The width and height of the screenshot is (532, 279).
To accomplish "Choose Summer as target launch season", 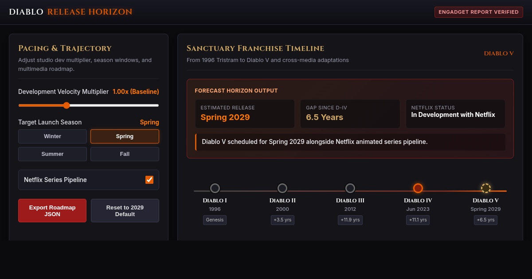I will point(52,154).
